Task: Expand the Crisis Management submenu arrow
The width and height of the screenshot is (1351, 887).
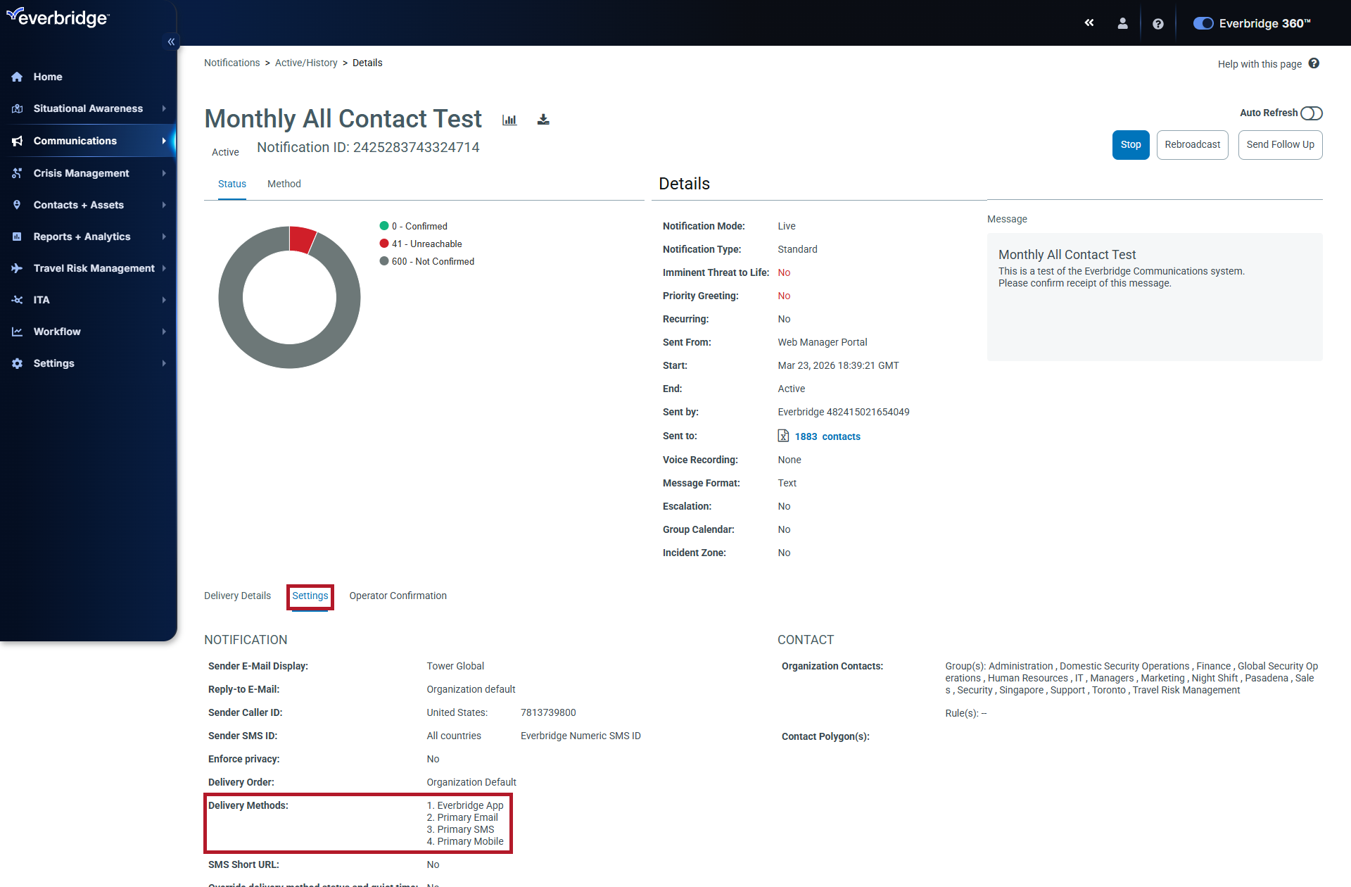Action: pyautogui.click(x=164, y=173)
